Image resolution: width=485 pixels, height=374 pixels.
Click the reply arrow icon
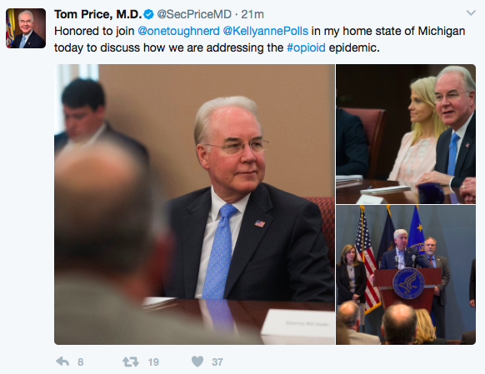[x=62, y=362]
